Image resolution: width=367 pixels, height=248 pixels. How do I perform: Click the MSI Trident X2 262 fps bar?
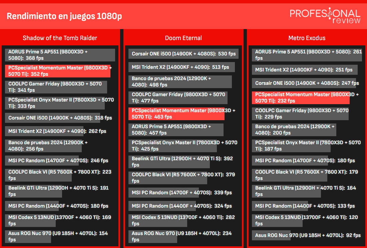(x=44, y=131)
